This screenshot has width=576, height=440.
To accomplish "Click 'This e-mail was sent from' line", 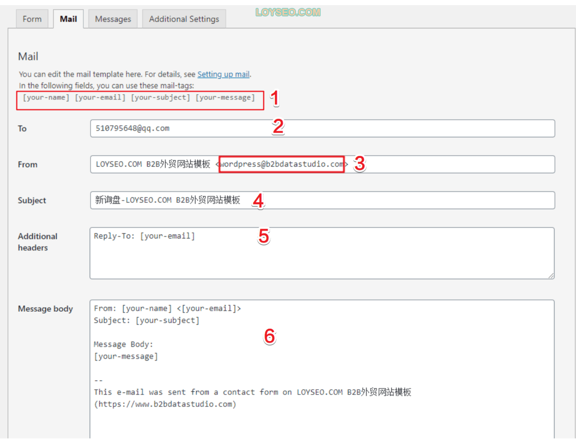I will point(253,392).
